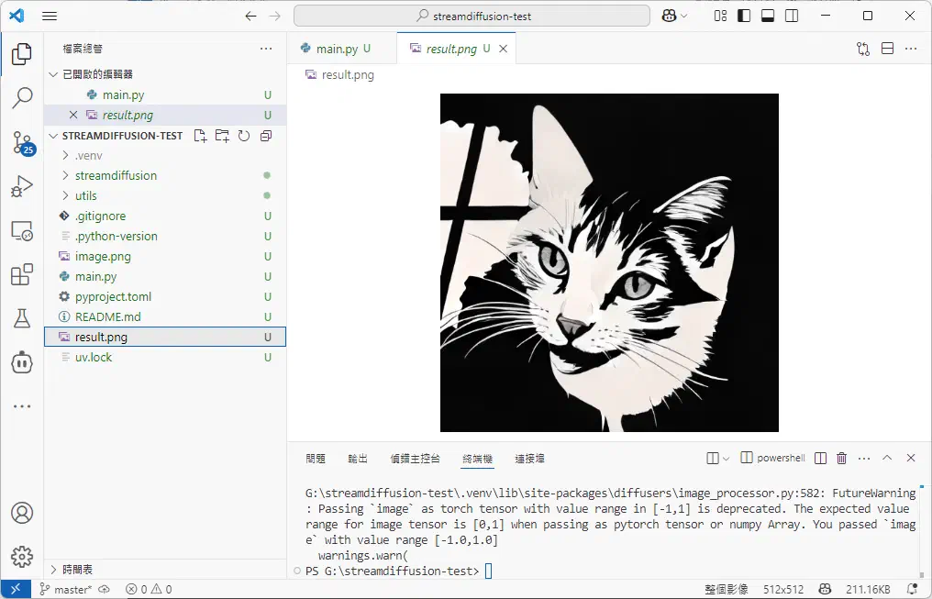Open the Testing view
The height and width of the screenshot is (599, 932).
tap(22, 318)
